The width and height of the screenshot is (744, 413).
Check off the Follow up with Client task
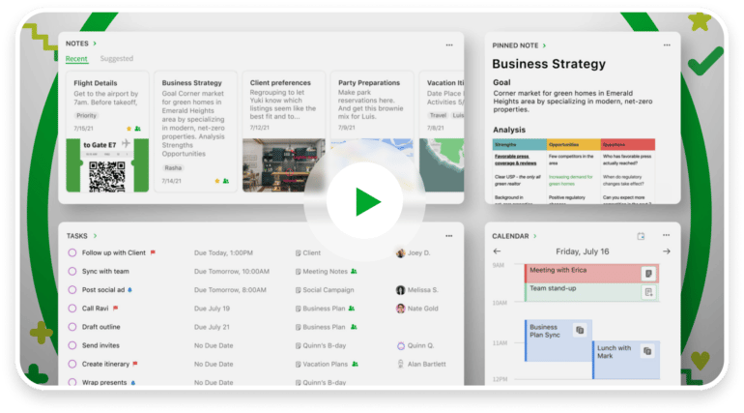tap(72, 253)
